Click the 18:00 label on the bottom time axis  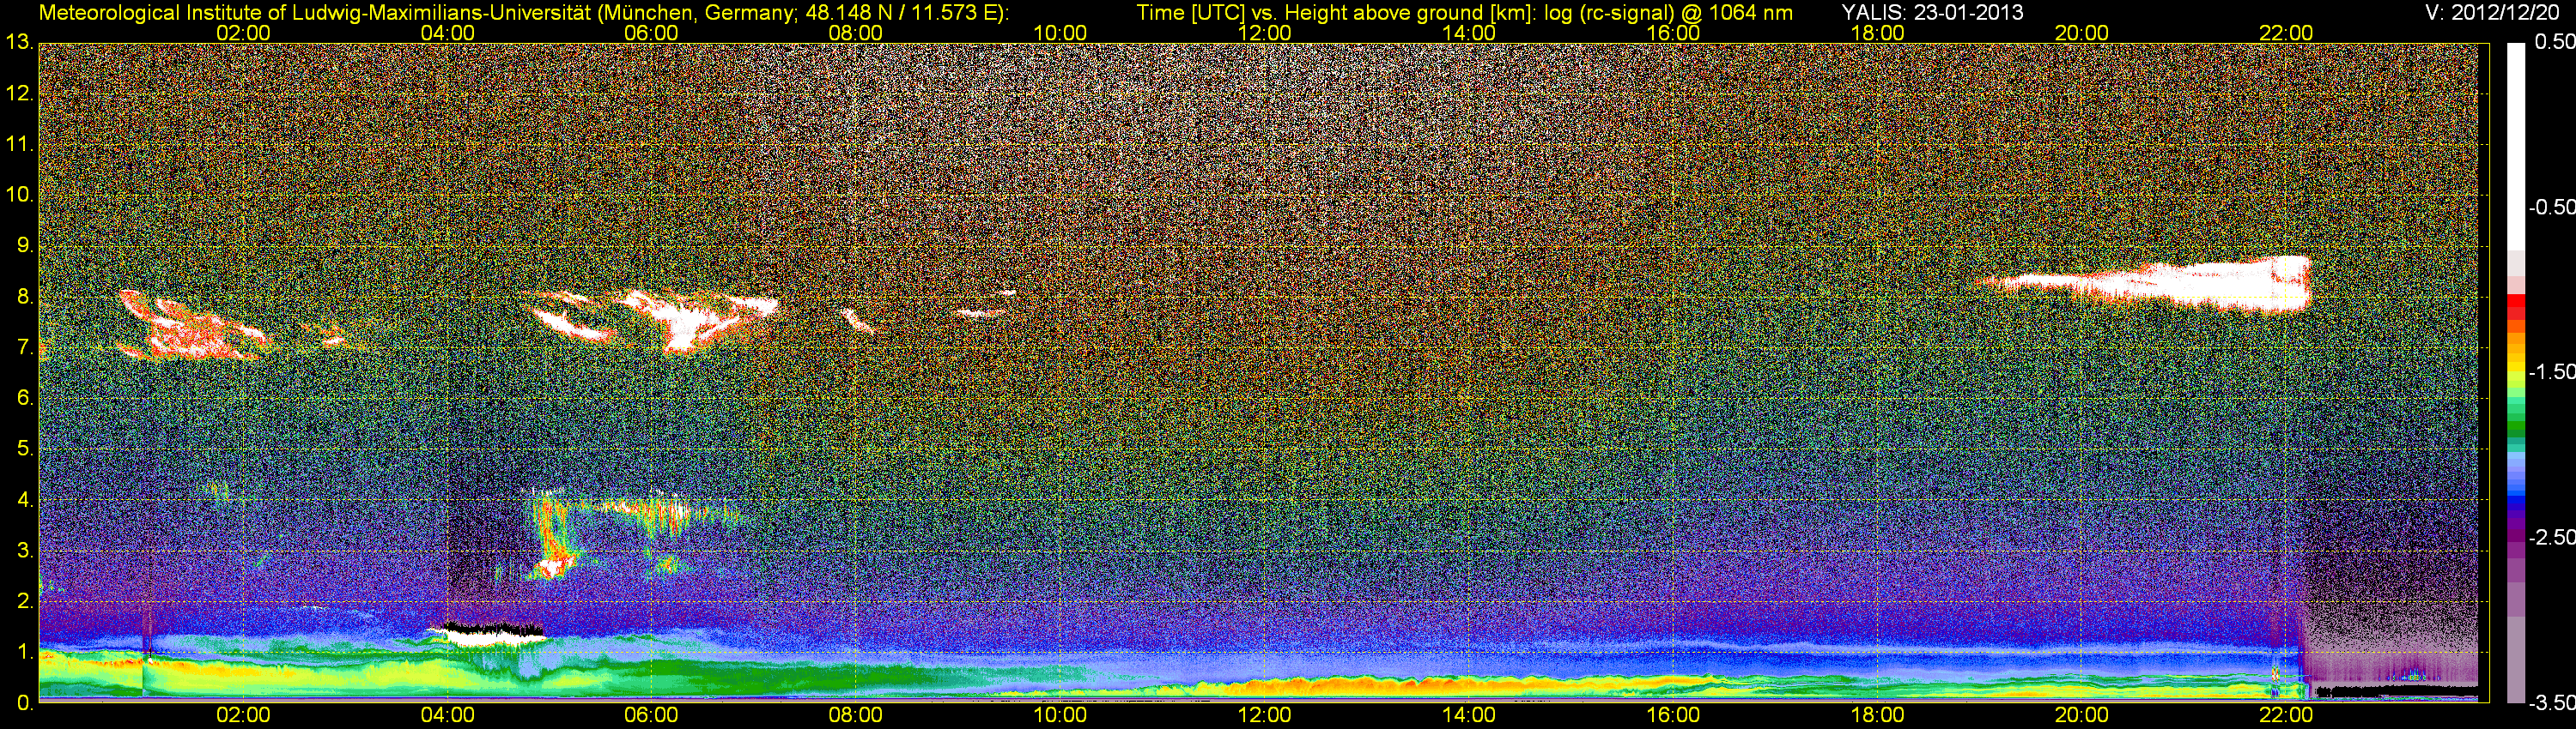(1877, 715)
